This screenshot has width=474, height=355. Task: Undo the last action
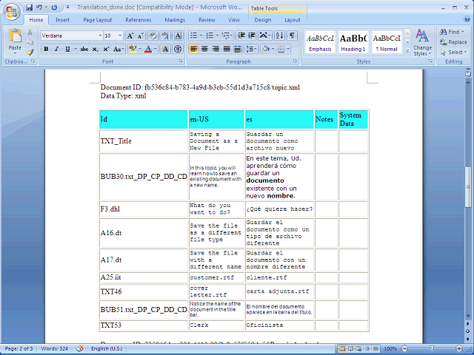(39, 7)
